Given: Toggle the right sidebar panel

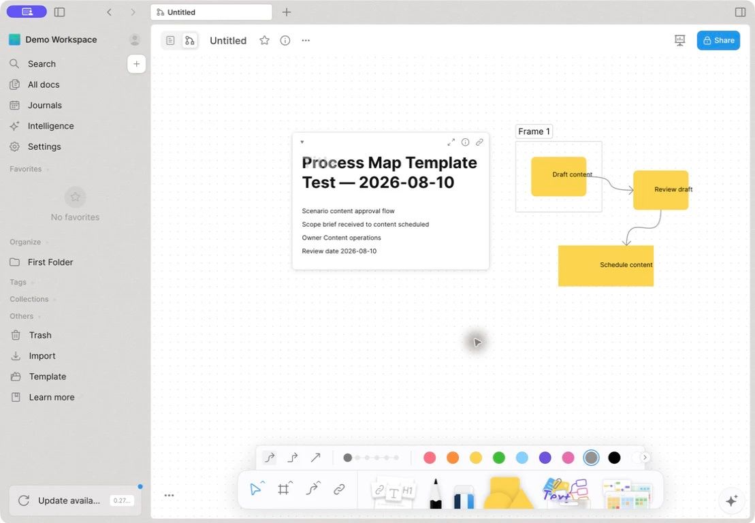Looking at the screenshot, I should tap(741, 12).
